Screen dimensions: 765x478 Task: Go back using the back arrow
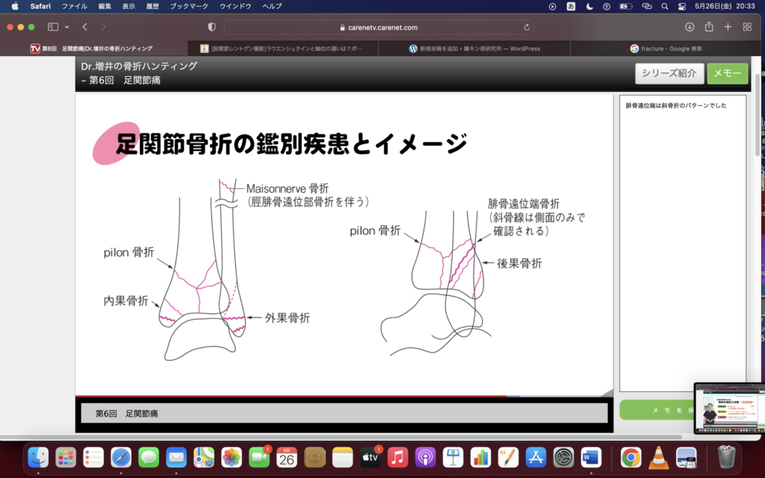85,27
